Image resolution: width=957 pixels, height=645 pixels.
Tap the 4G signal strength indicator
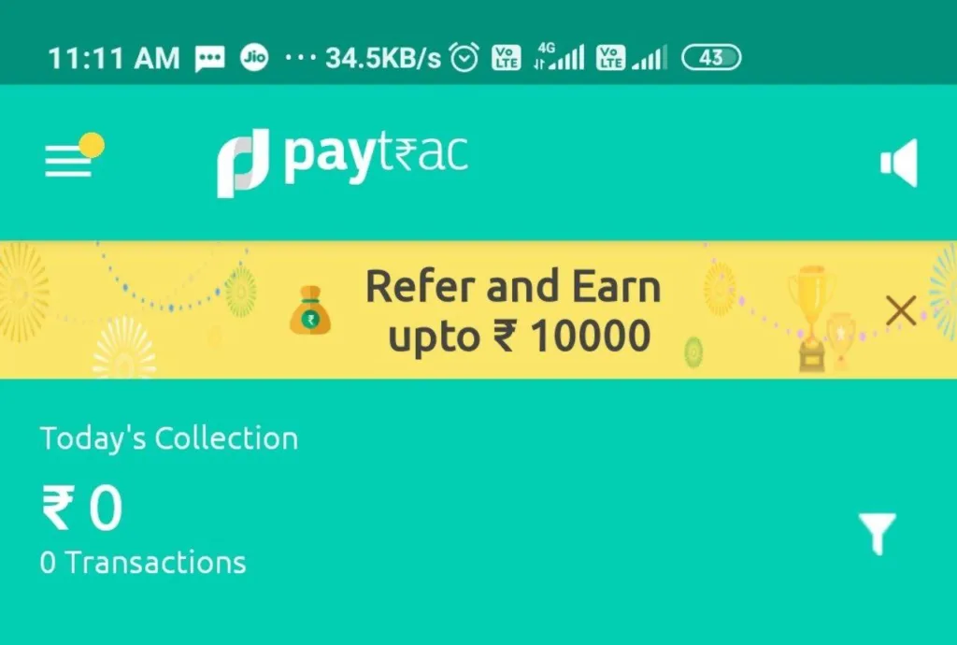pyautogui.click(x=559, y=56)
